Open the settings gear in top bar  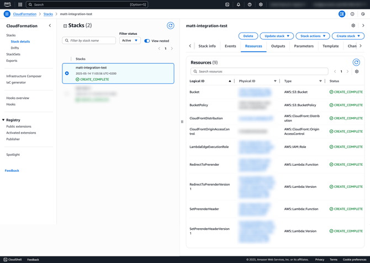click(261, 4)
